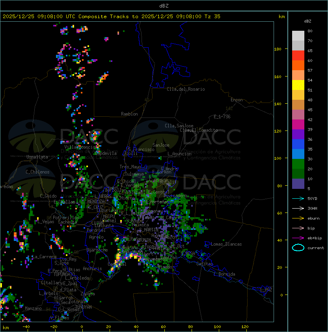Click the 'C_Guido' map label
The height and width of the screenshot is (332, 328).
tap(48, 196)
